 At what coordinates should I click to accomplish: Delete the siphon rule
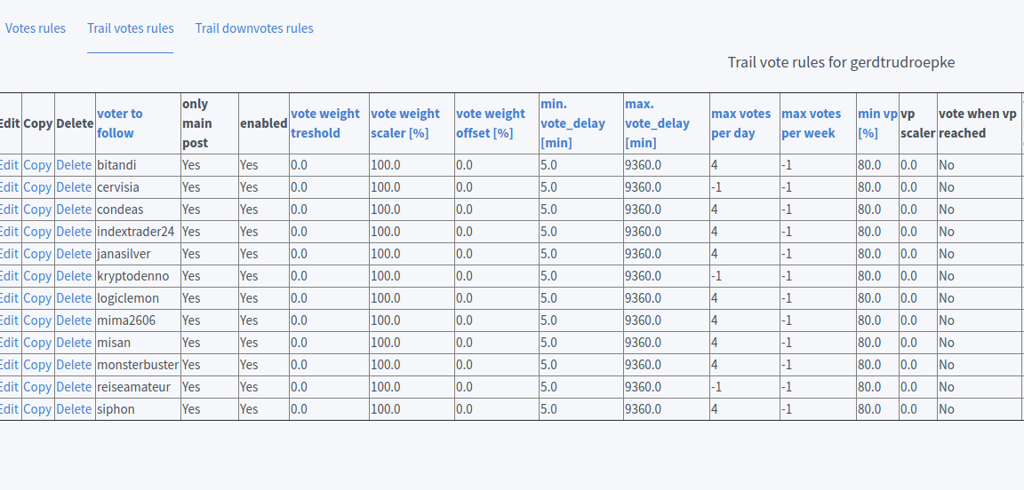coord(74,409)
